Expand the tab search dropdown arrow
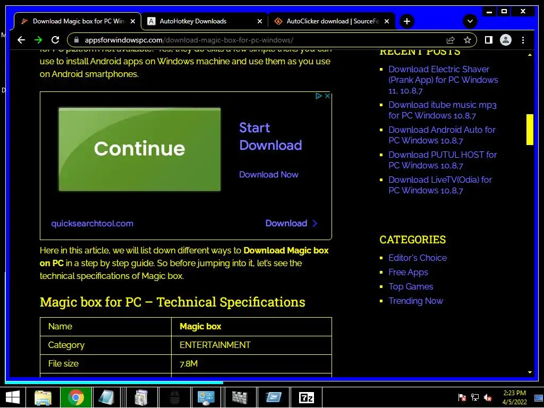Screen dimensions: 544x408 [470, 21]
